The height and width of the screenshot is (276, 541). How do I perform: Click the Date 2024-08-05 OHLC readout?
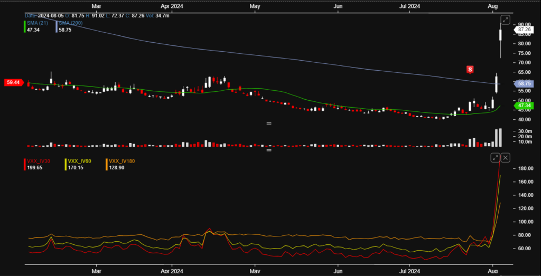(x=97, y=15)
